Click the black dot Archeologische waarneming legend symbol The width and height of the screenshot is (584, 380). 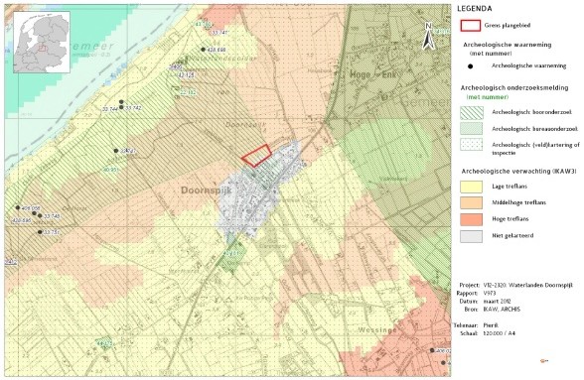coord(471,66)
